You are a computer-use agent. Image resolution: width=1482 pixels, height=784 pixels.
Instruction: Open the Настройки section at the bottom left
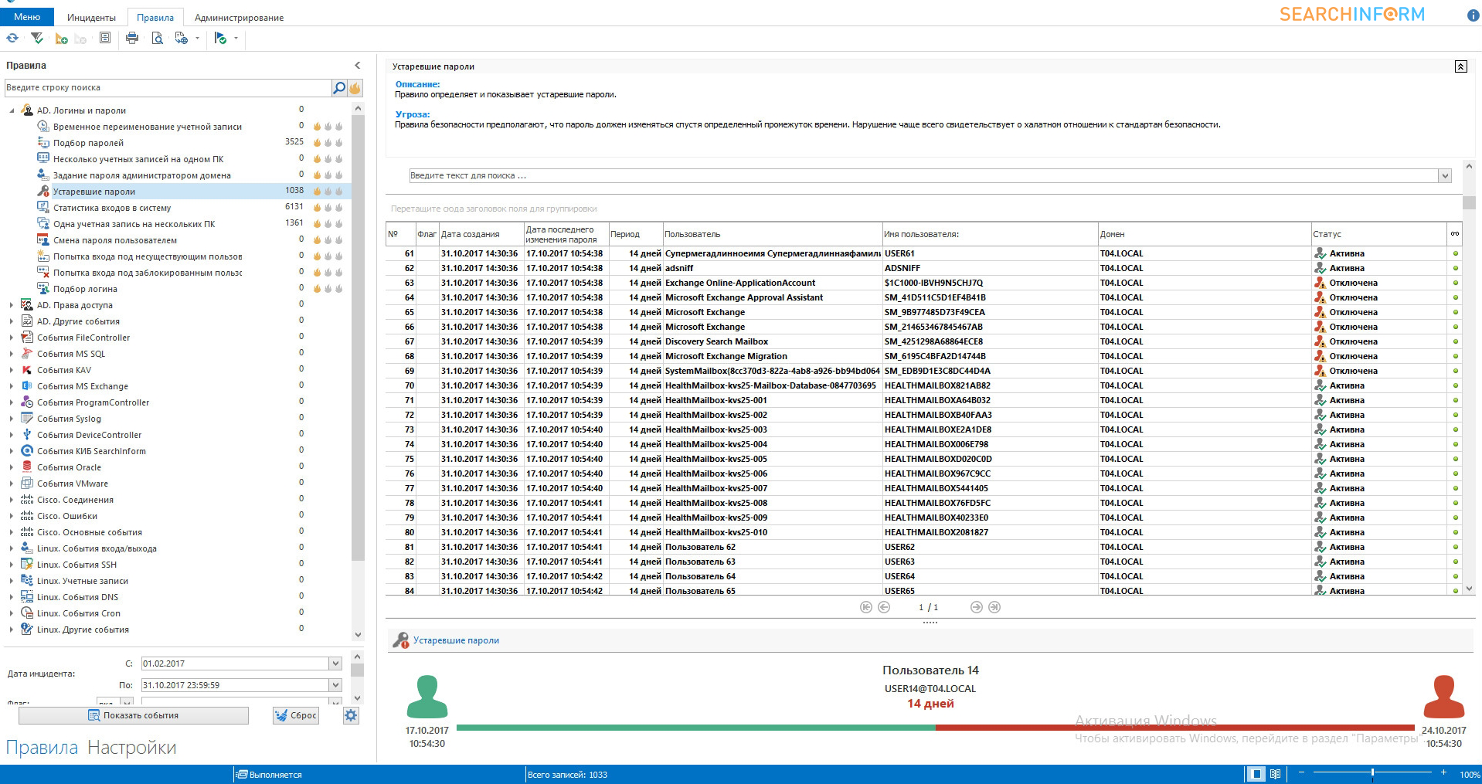(x=132, y=748)
